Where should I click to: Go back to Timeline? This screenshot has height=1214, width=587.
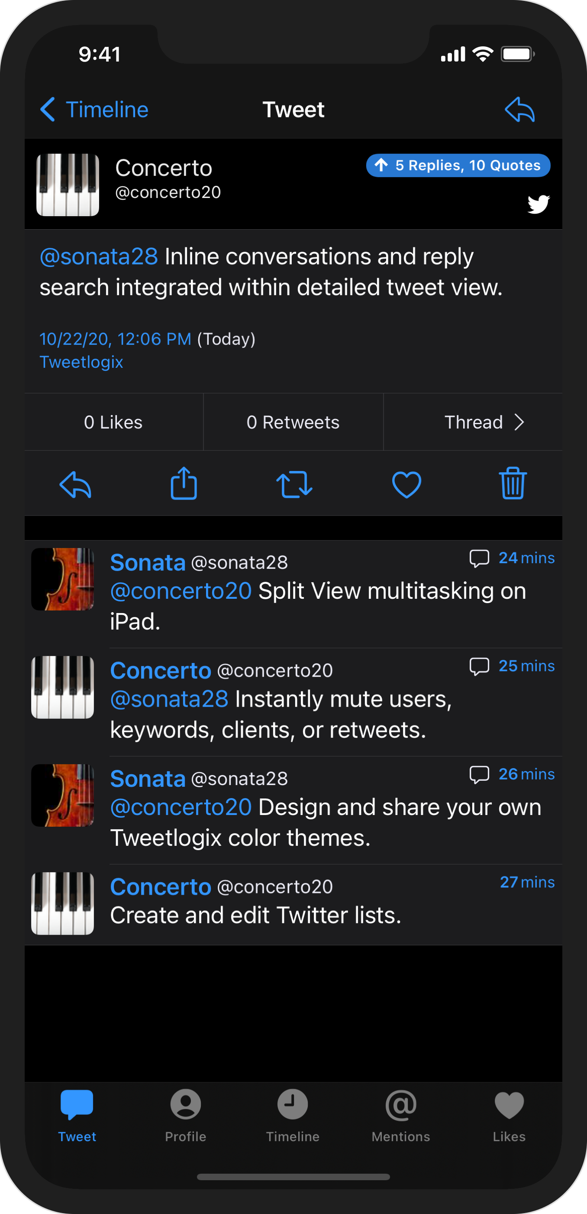click(95, 110)
